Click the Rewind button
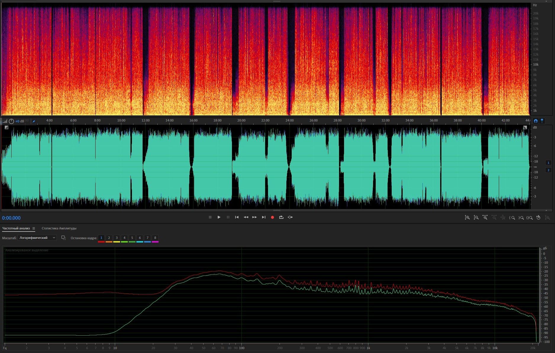The height and width of the screenshot is (353, 555). [x=246, y=217]
